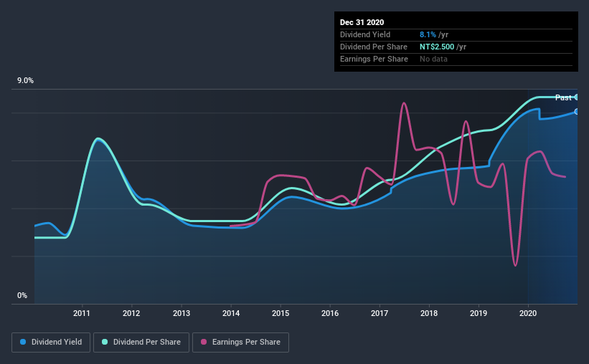This screenshot has width=589, height=364.
Task: Click the teal Dividend Per Share legend dot
Action: coord(105,342)
